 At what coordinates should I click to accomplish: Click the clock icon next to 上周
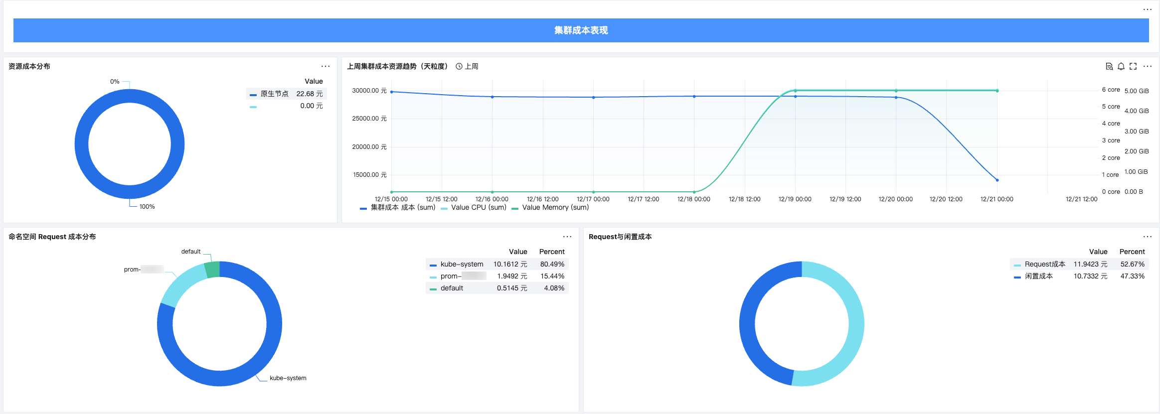coord(459,66)
